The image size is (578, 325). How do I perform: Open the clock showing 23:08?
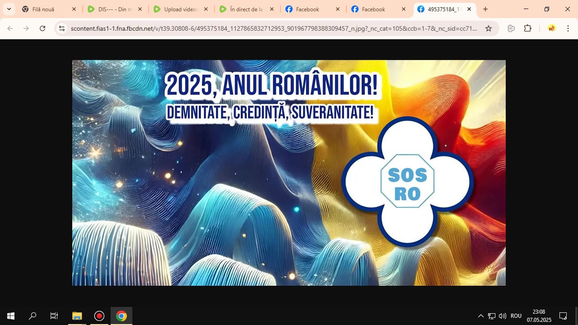pos(539,316)
